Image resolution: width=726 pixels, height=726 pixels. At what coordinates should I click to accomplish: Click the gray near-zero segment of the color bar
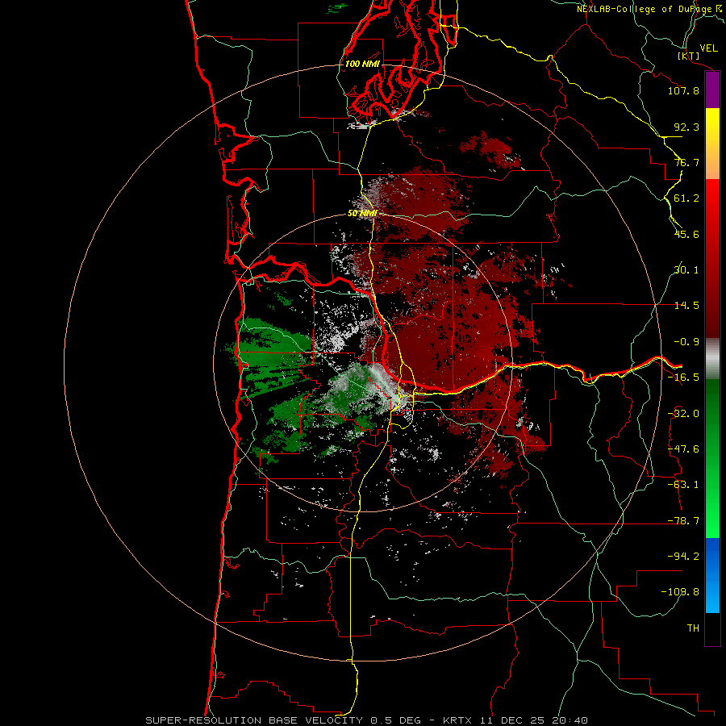[712, 359]
